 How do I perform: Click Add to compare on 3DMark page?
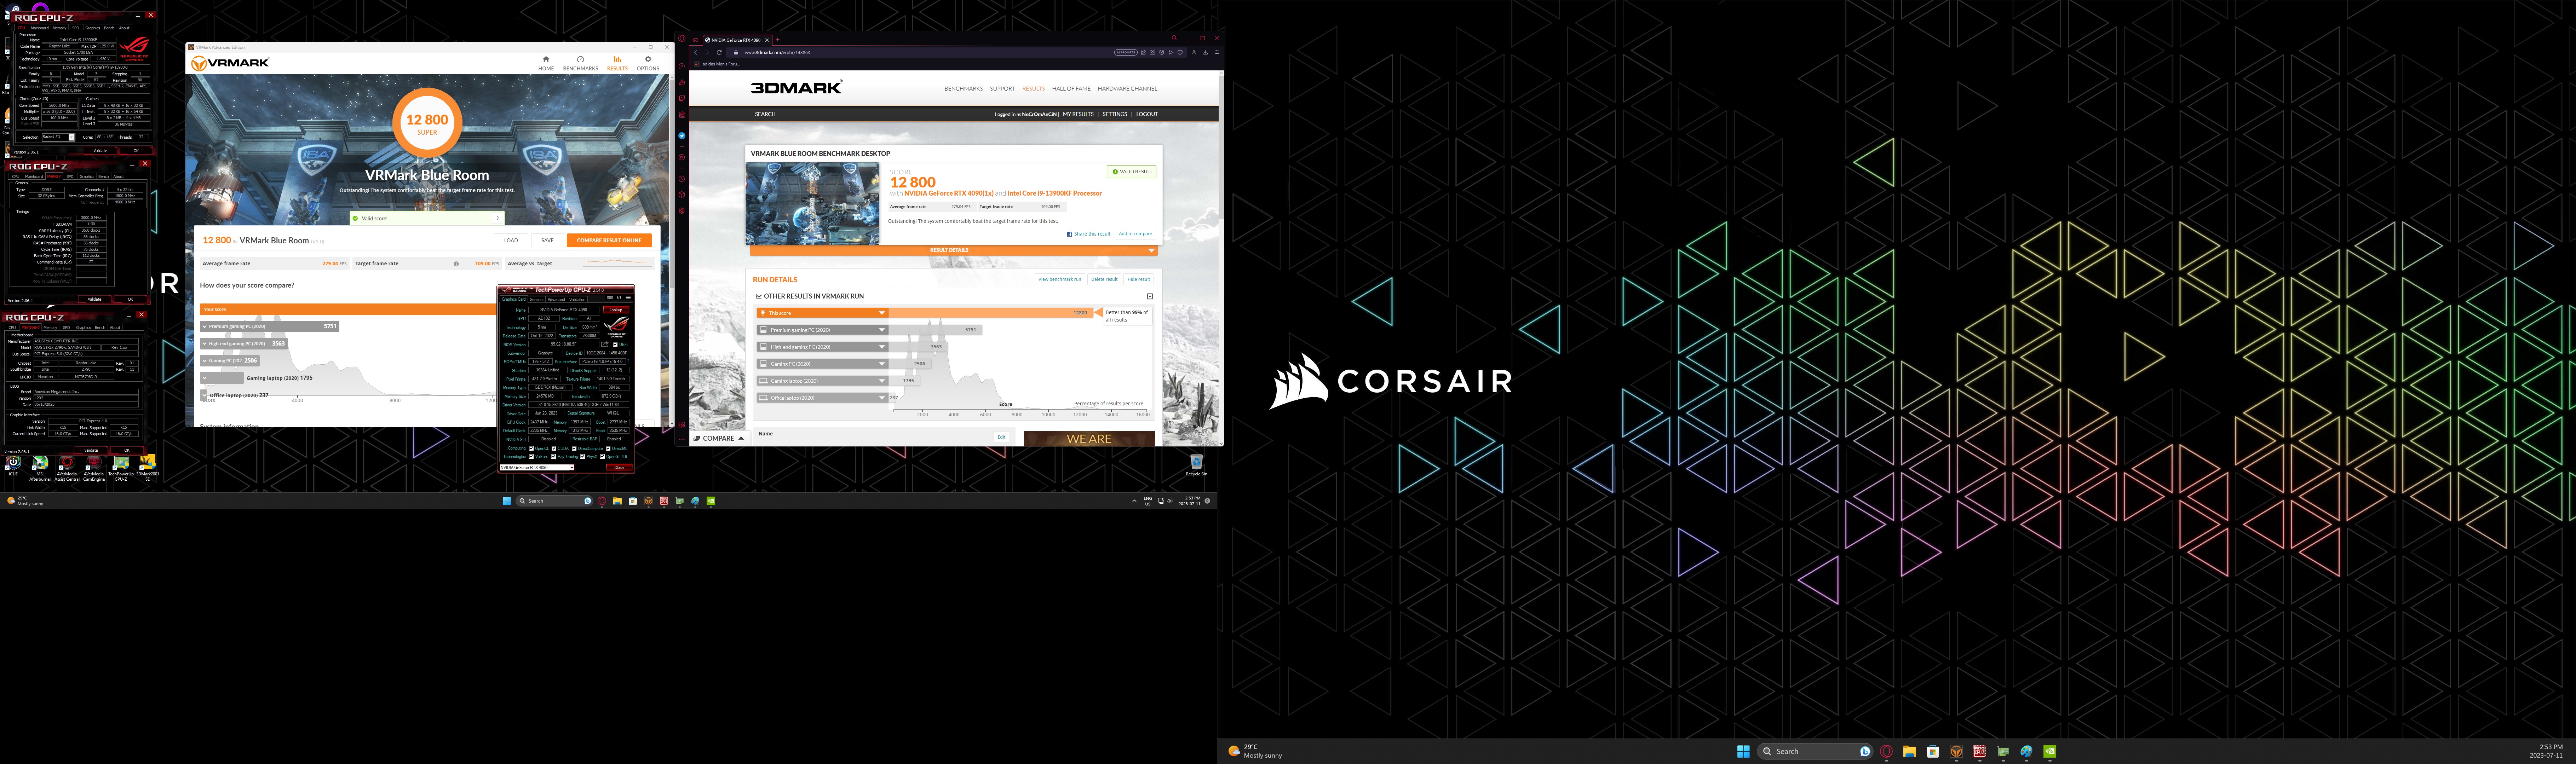click(1135, 234)
